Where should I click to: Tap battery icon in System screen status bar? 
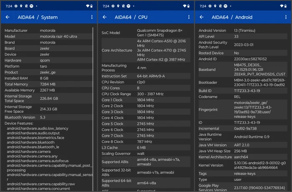pos(91,6)
